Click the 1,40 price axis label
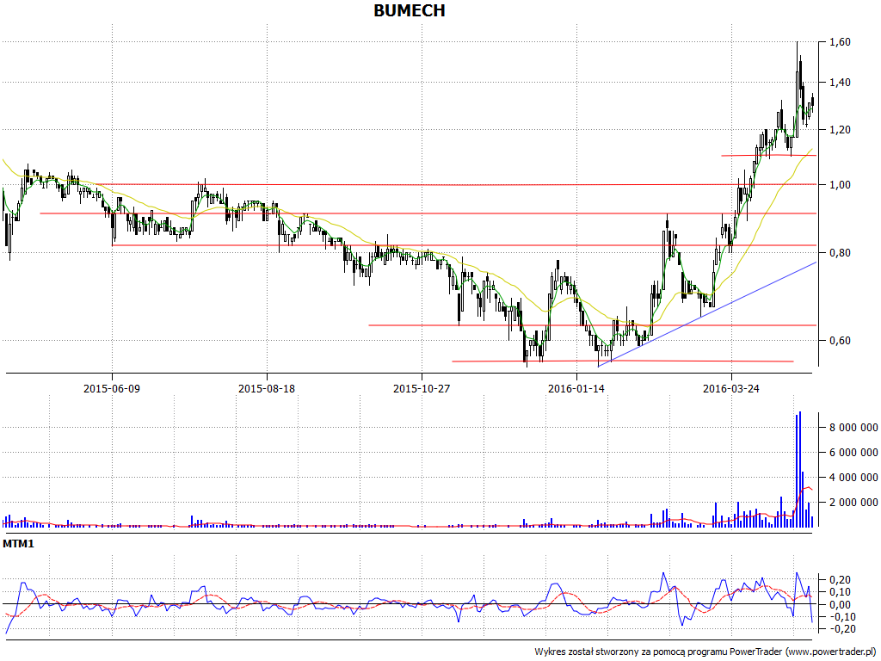The height and width of the screenshot is (661, 881). point(840,83)
